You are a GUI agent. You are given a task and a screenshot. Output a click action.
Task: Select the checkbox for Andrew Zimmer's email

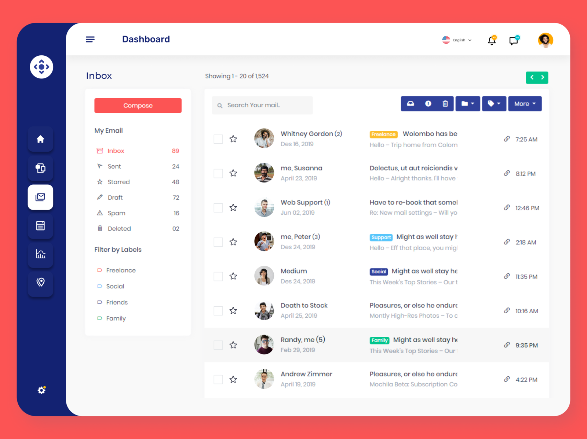218,379
